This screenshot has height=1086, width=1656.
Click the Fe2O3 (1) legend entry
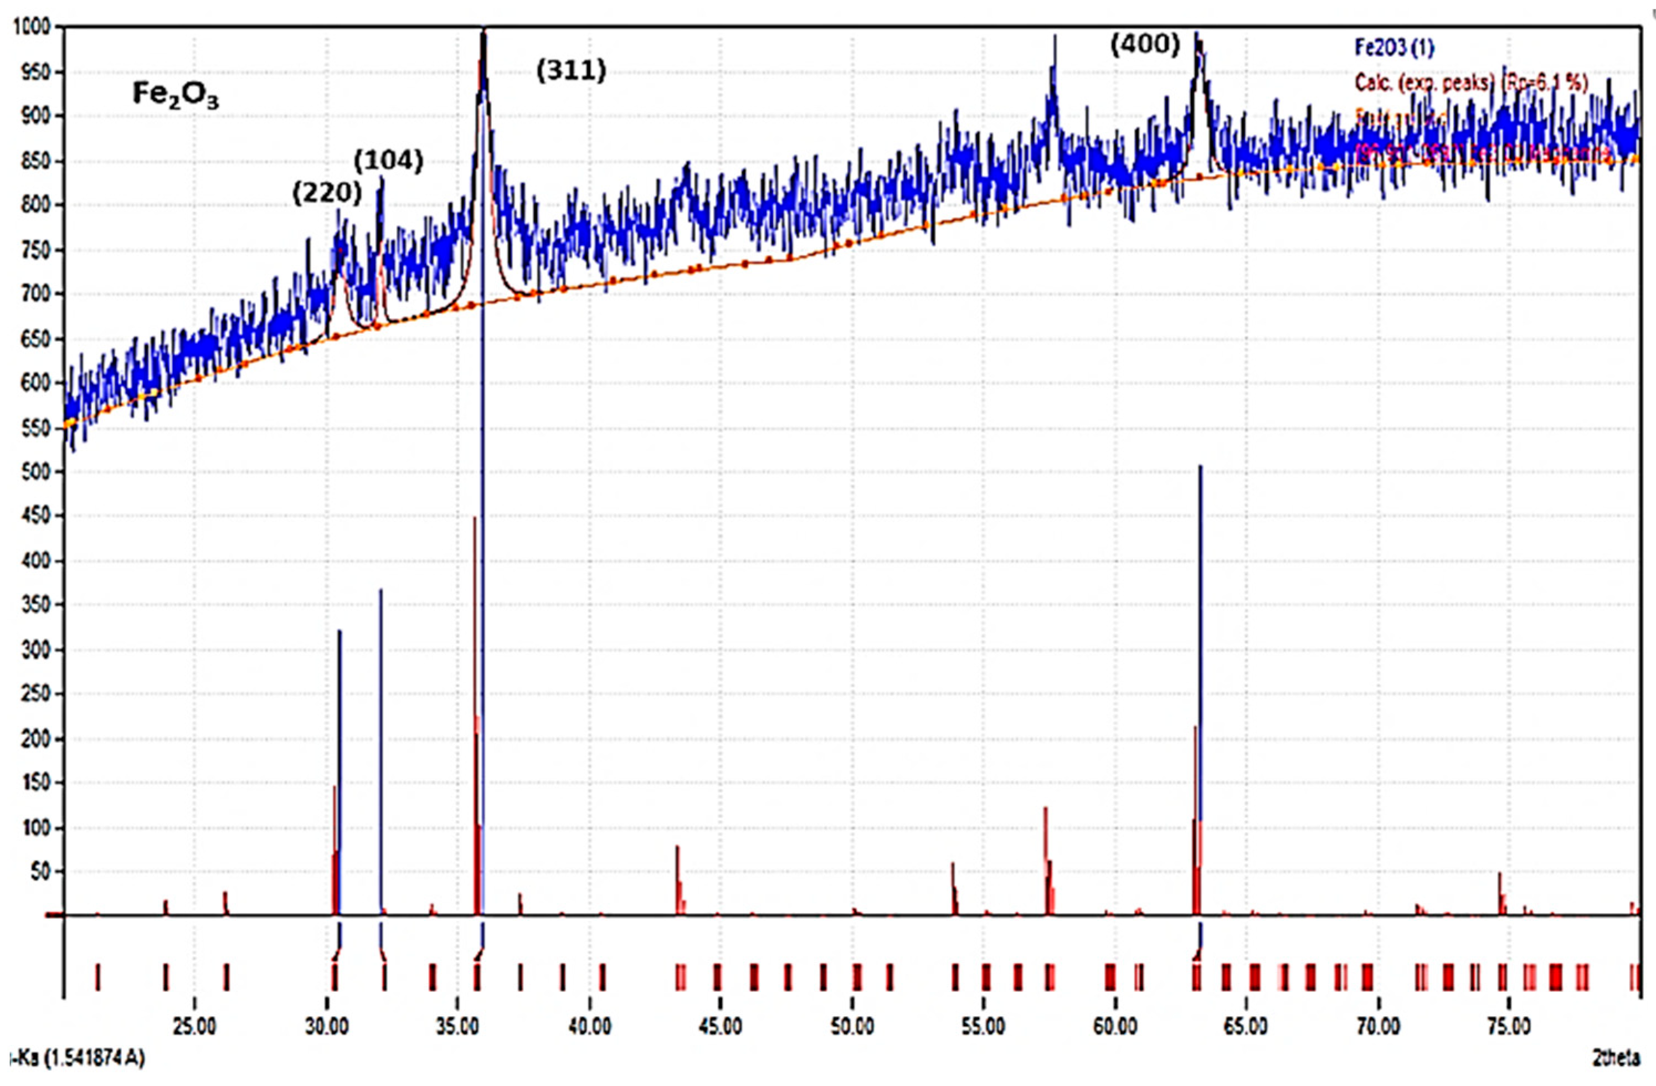[1393, 47]
